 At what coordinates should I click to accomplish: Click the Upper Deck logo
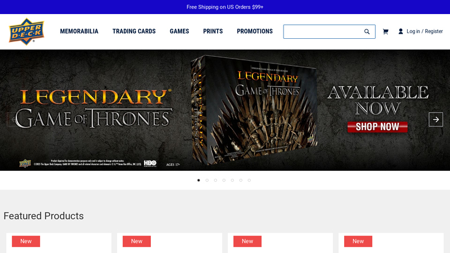coord(26,31)
